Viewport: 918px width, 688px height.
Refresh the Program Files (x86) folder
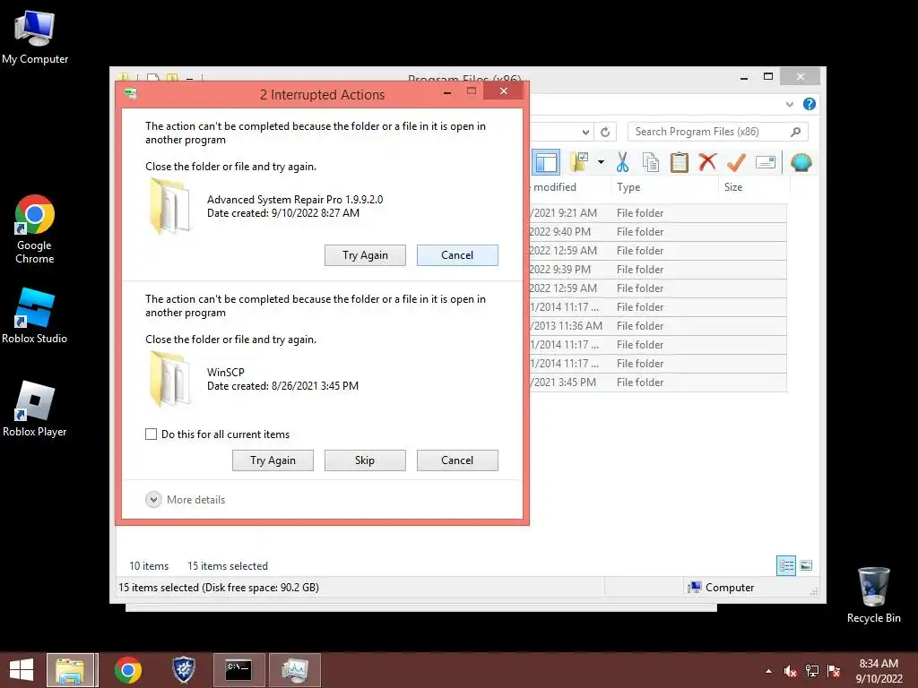605,133
